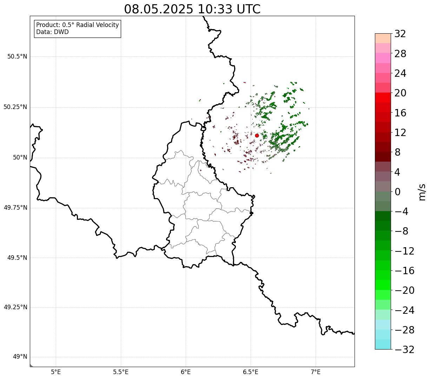The width and height of the screenshot is (430, 379).
Task: Click the 5°E longitude label
Action: click(x=56, y=372)
